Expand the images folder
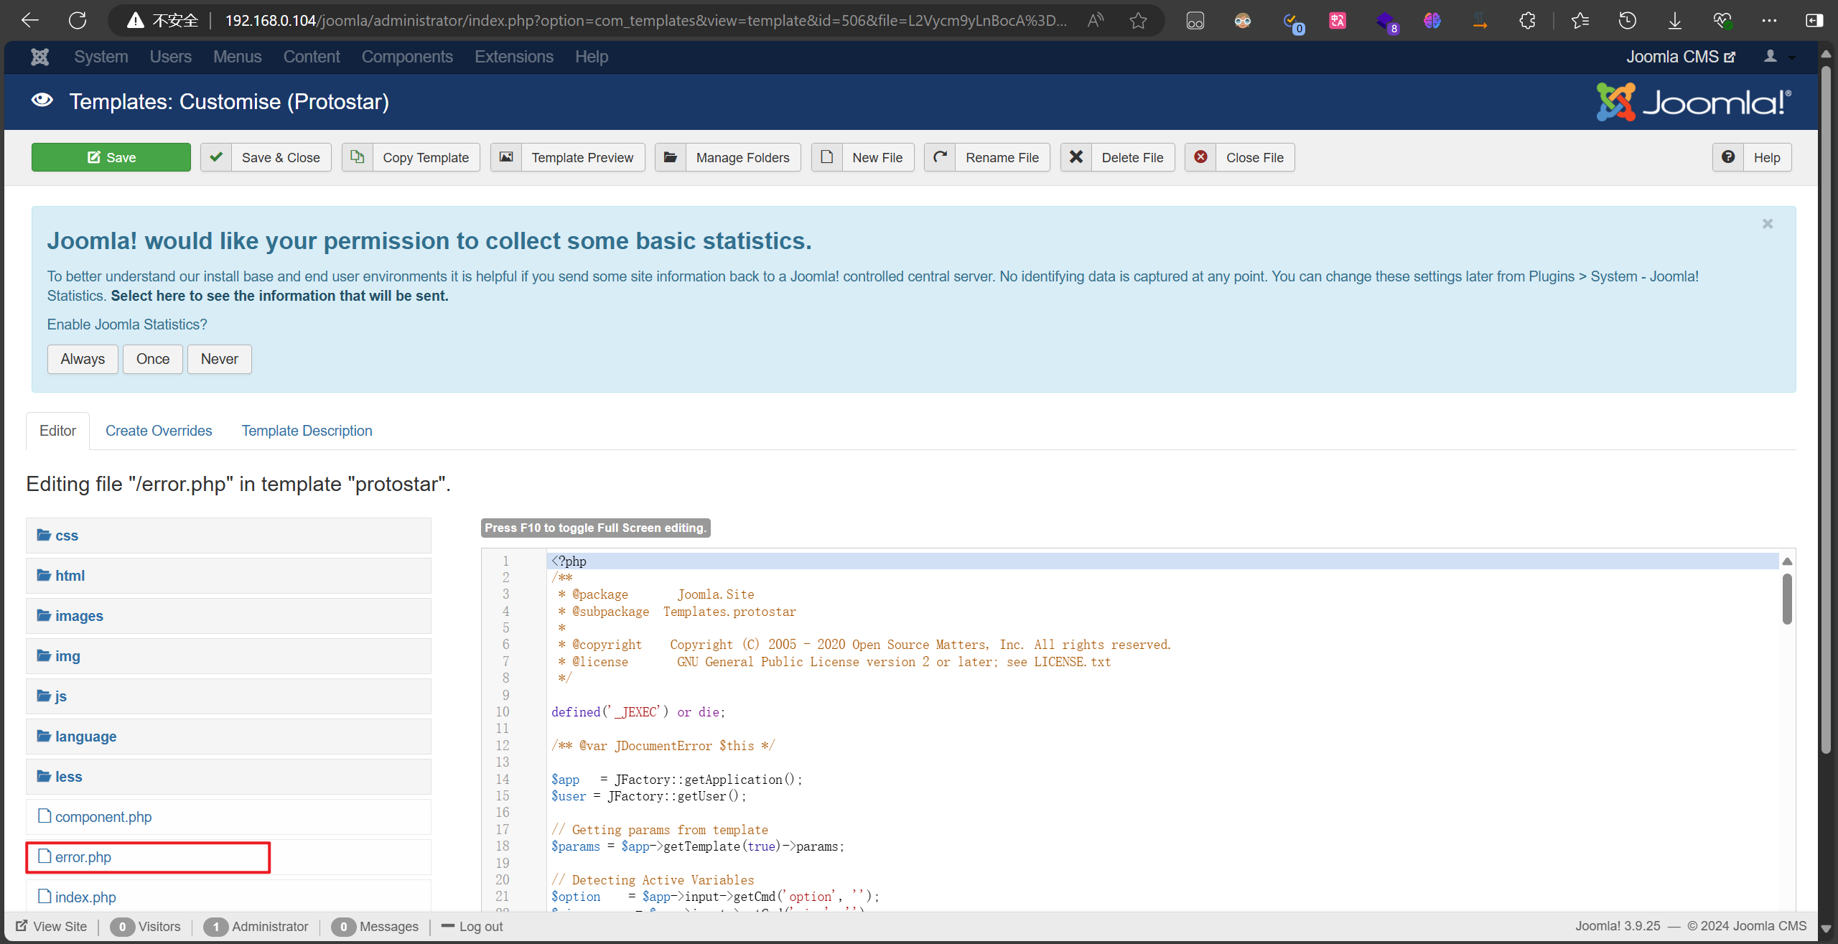The image size is (1838, 944). (x=228, y=616)
